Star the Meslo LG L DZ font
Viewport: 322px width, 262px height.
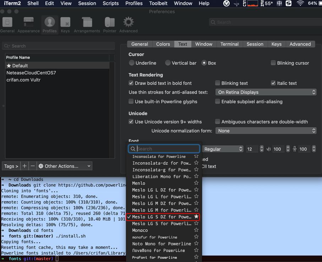[196, 190]
